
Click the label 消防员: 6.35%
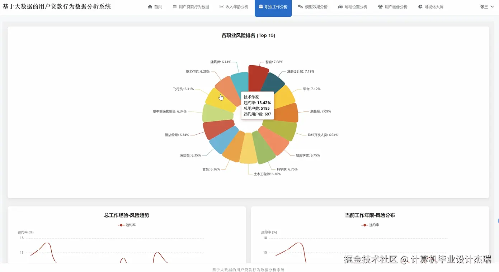(190, 156)
